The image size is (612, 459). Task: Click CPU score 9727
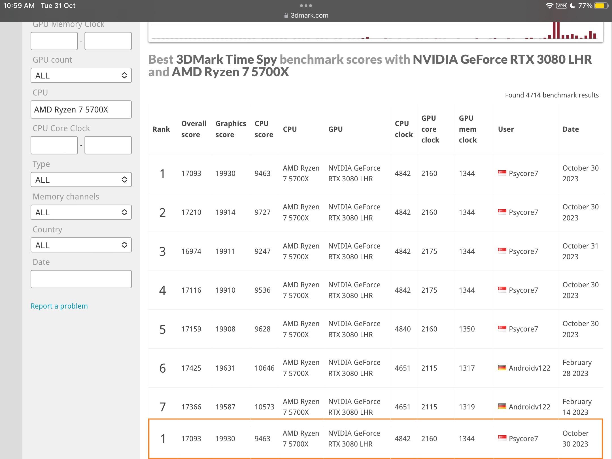coord(262,212)
